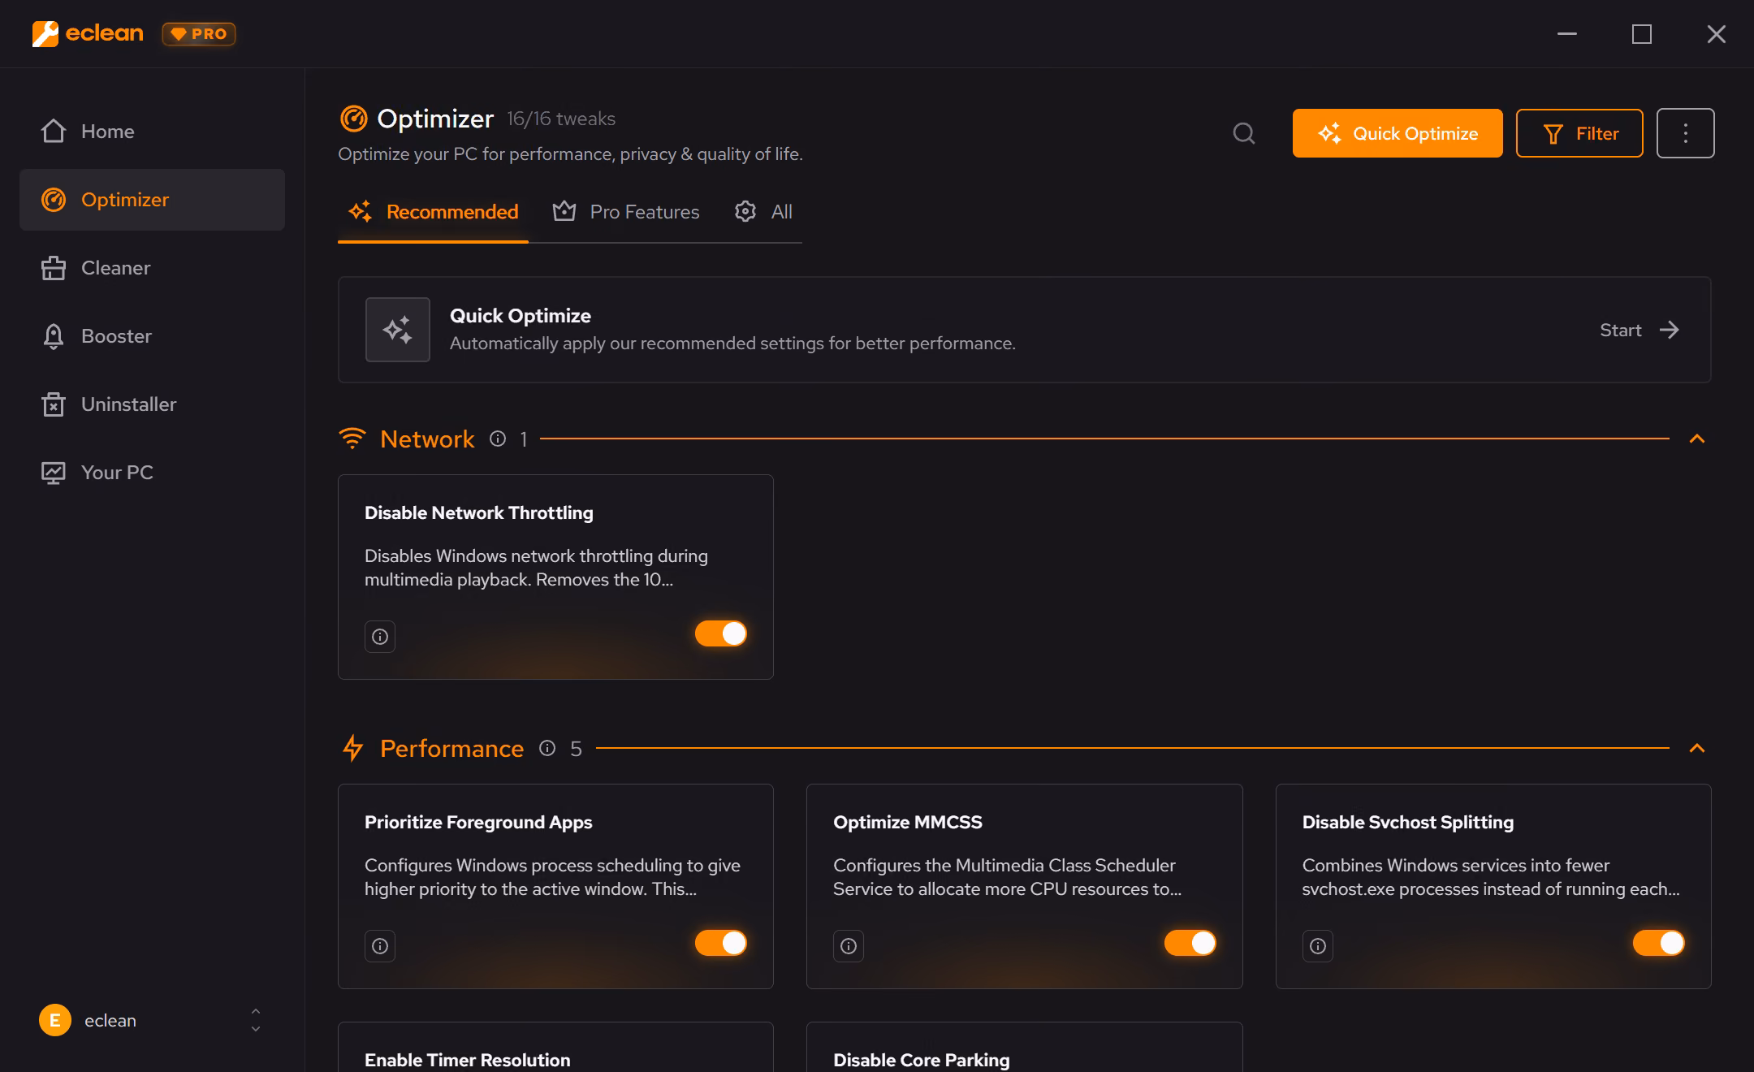Viewport: 1754px width, 1072px height.
Task: Click the Cleaner icon in sidebar
Action: tap(54, 268)
